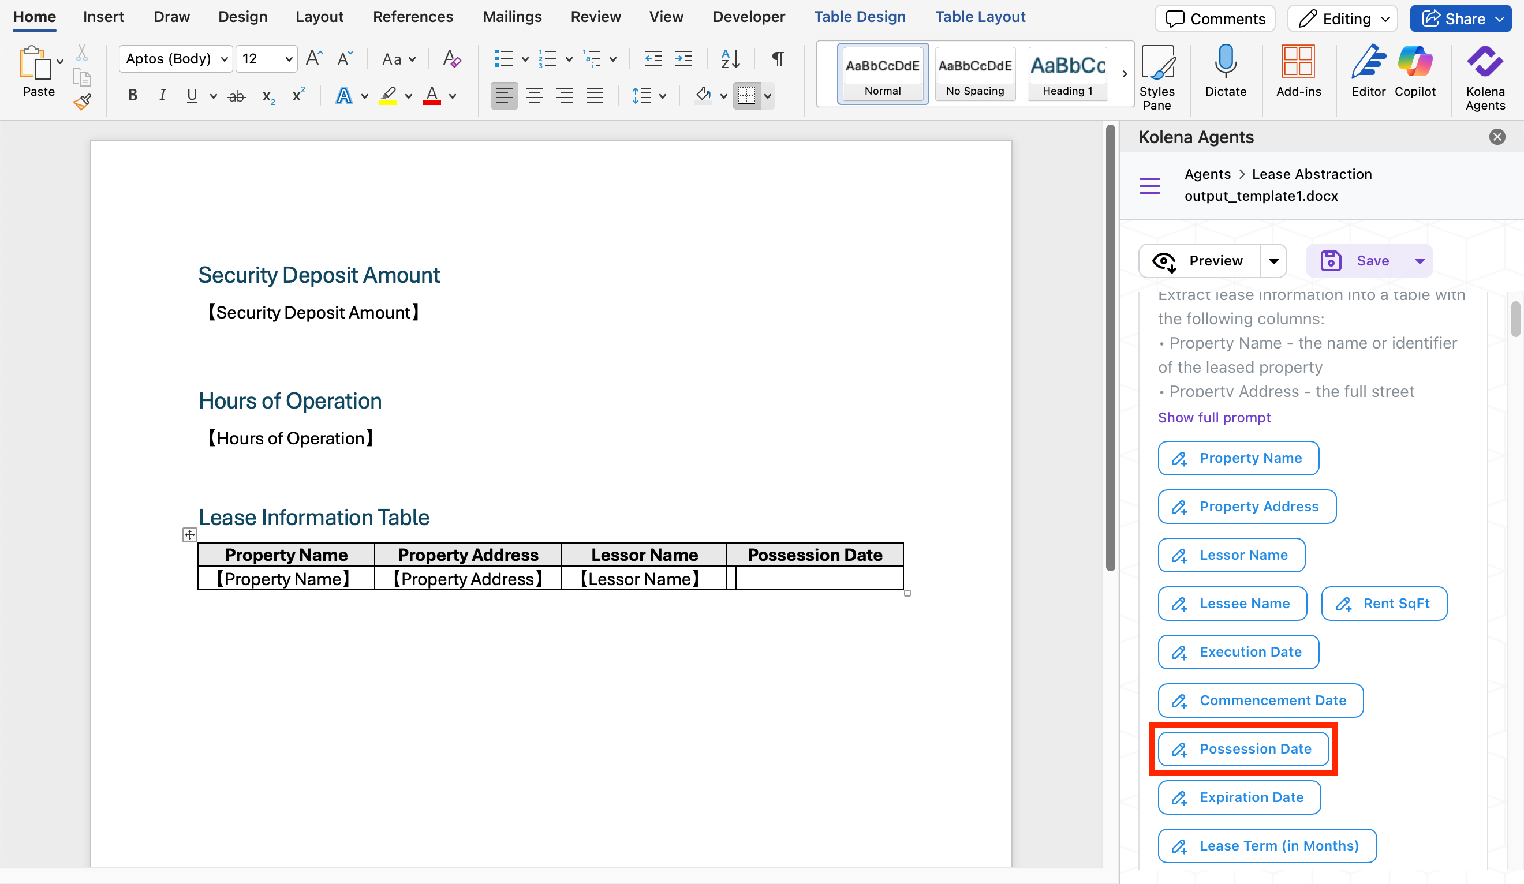Image resolution: width=1524 pixels, height=884 pixels.
Task: Click Show full prompt link
Action: coord(1214,417)
